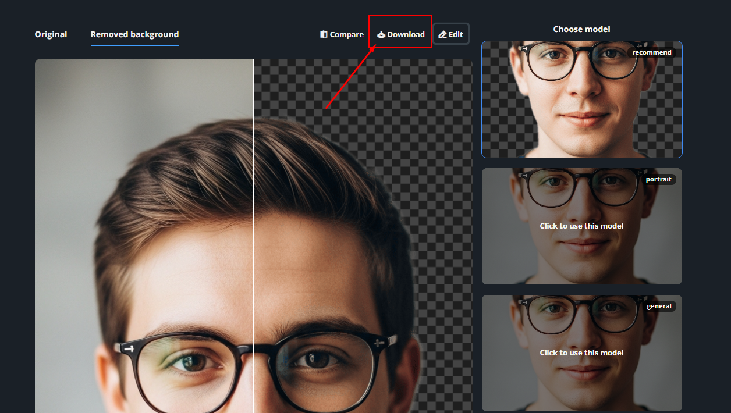
Task: Click the 'general' label badge
Action: coord(659,306)
